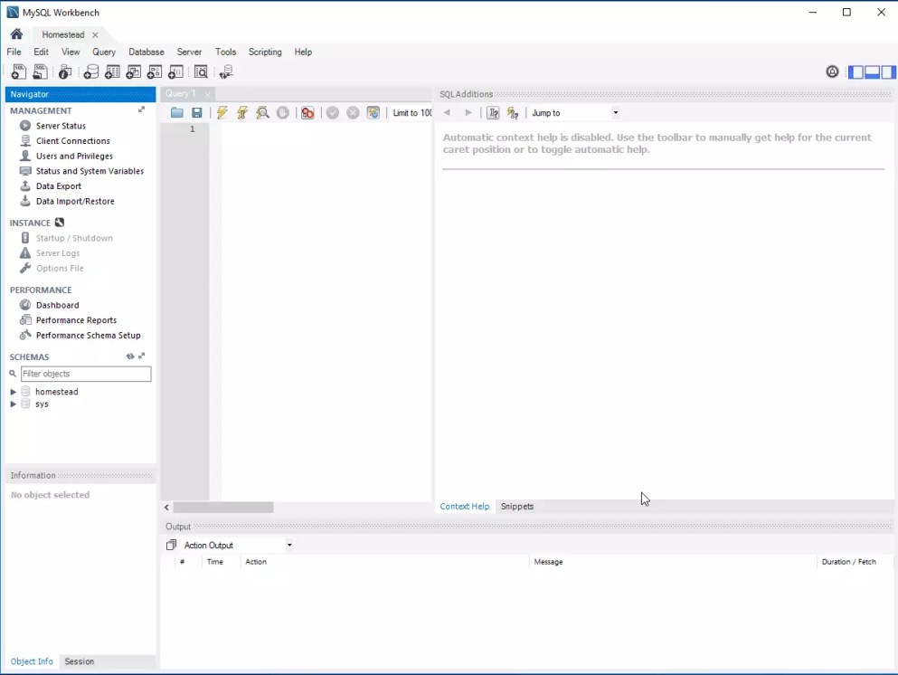The image size is (898, 675).
Task: Switch to the Context Help tab
Action: point(465,507)
